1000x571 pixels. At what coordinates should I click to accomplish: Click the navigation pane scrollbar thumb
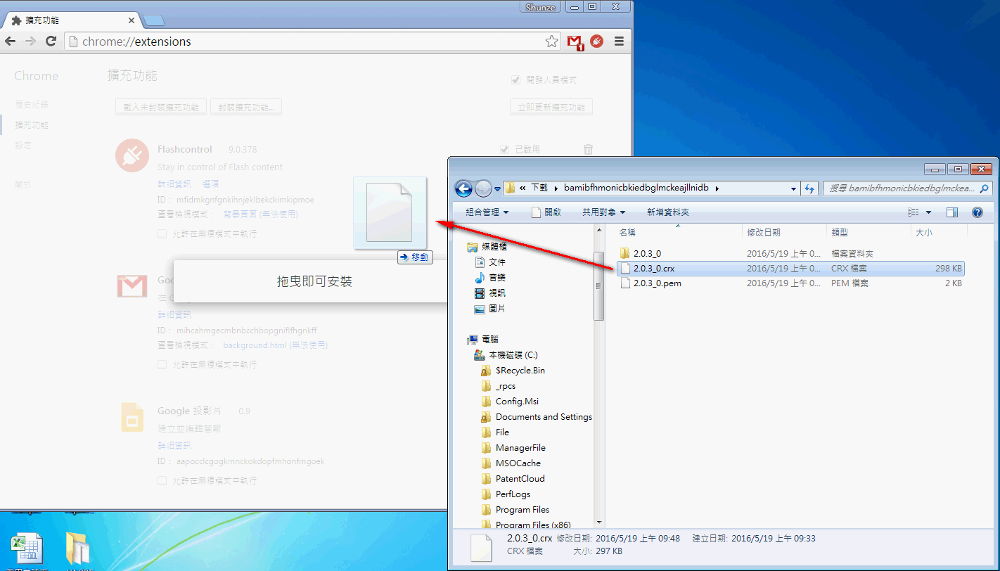599,286
